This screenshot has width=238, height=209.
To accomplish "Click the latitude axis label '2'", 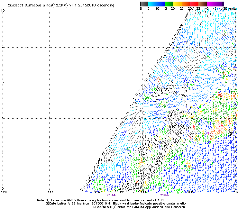I will point(3,153).
